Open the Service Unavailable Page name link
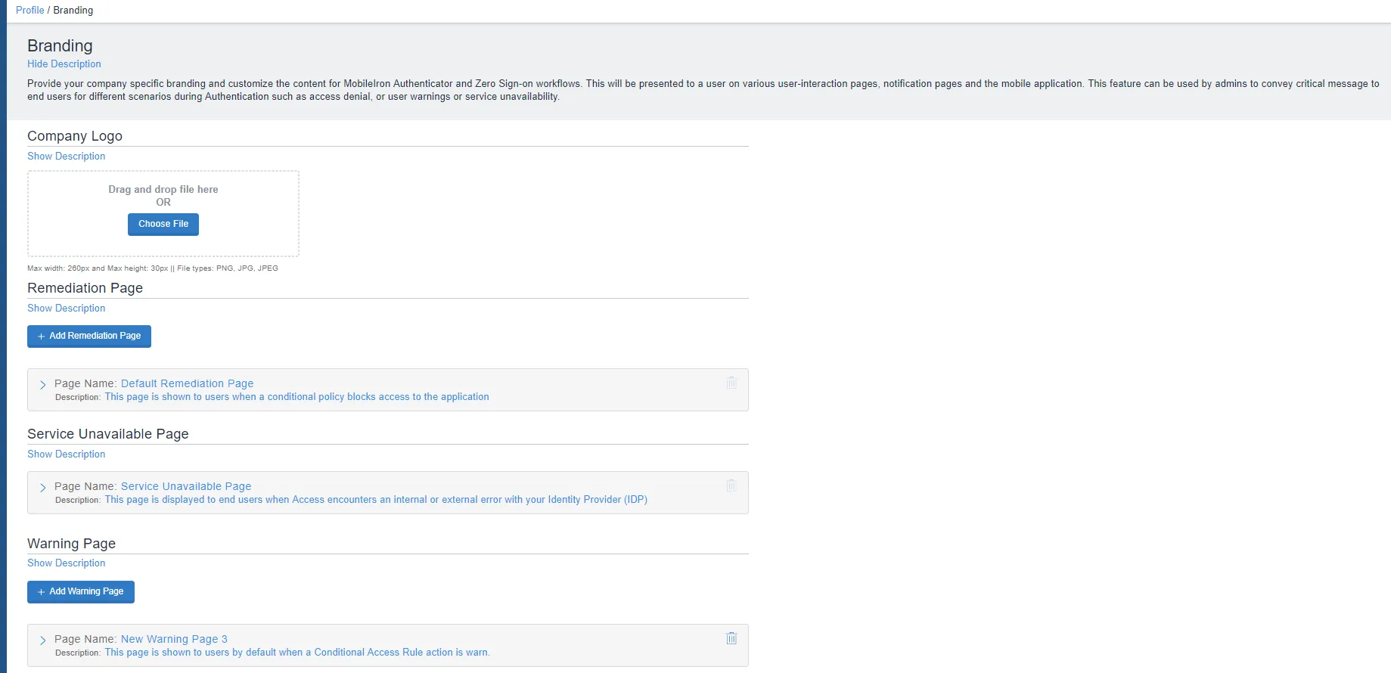Viewport: 1391px width, 673px height. (x=186, y=486)
